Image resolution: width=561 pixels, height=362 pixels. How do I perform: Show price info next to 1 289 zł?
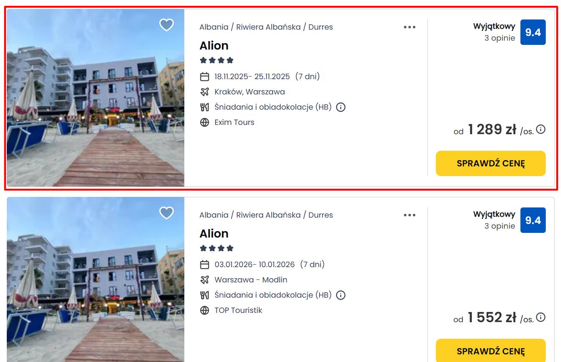pyautogui.click(x=541, y=130)
